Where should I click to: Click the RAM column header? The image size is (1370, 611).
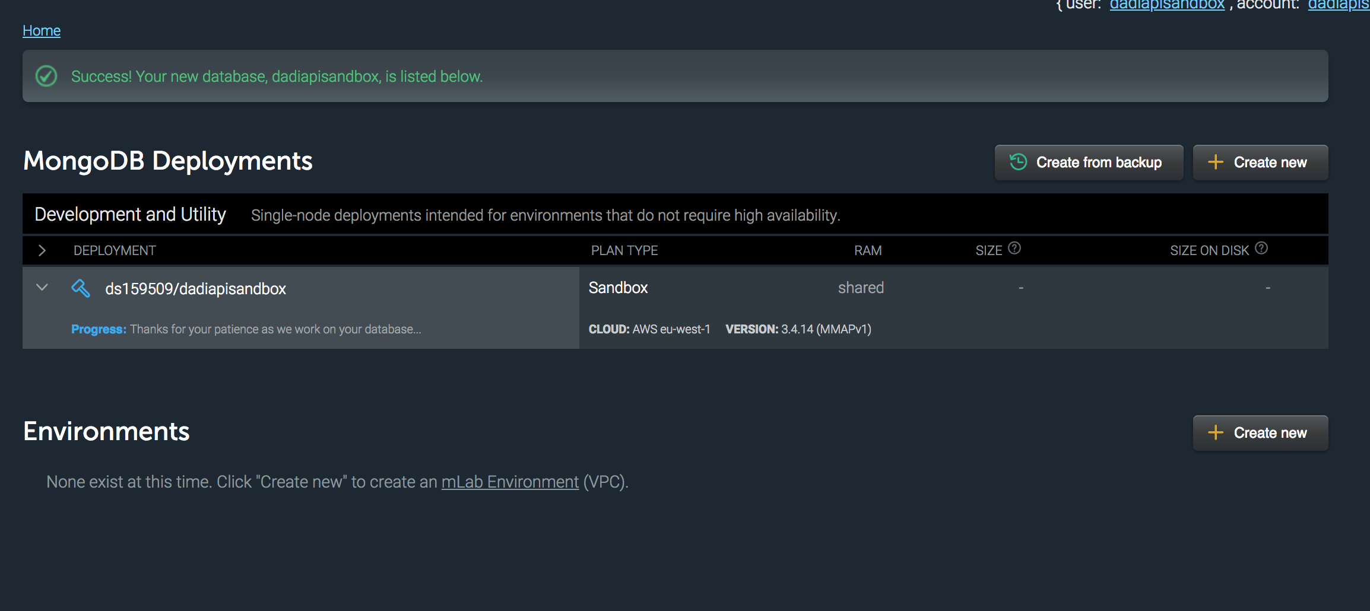click(x=867, y=251)
